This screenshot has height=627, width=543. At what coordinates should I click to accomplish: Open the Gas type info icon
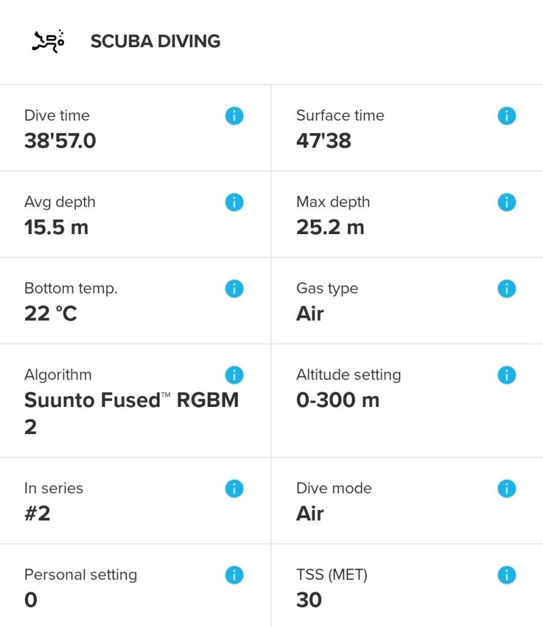(506, 288)
